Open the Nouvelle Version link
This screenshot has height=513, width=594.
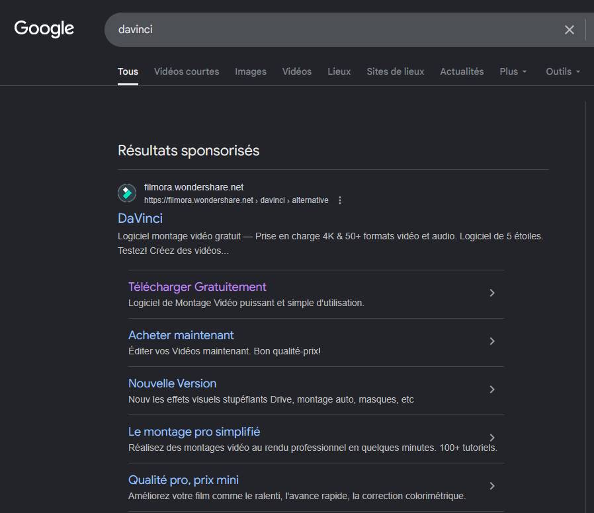click(173, 383)
